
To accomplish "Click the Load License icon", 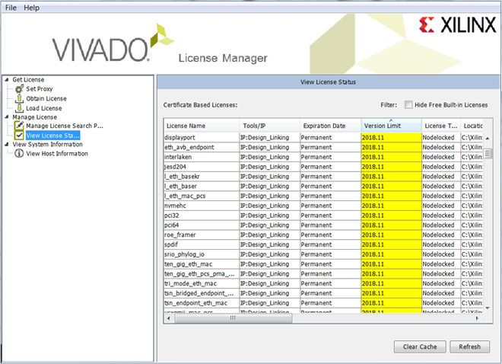I will (x=19, y=108).
